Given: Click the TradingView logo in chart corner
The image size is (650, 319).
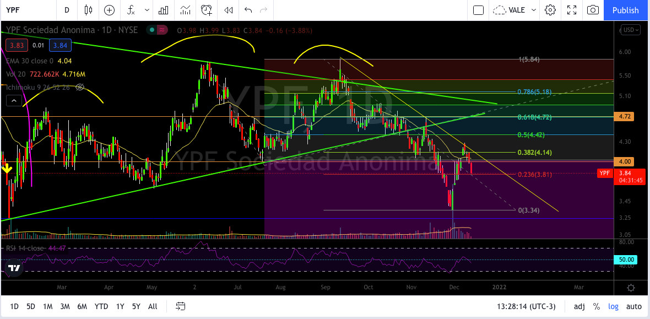Looking at the screenshot, I should [14, 268].
